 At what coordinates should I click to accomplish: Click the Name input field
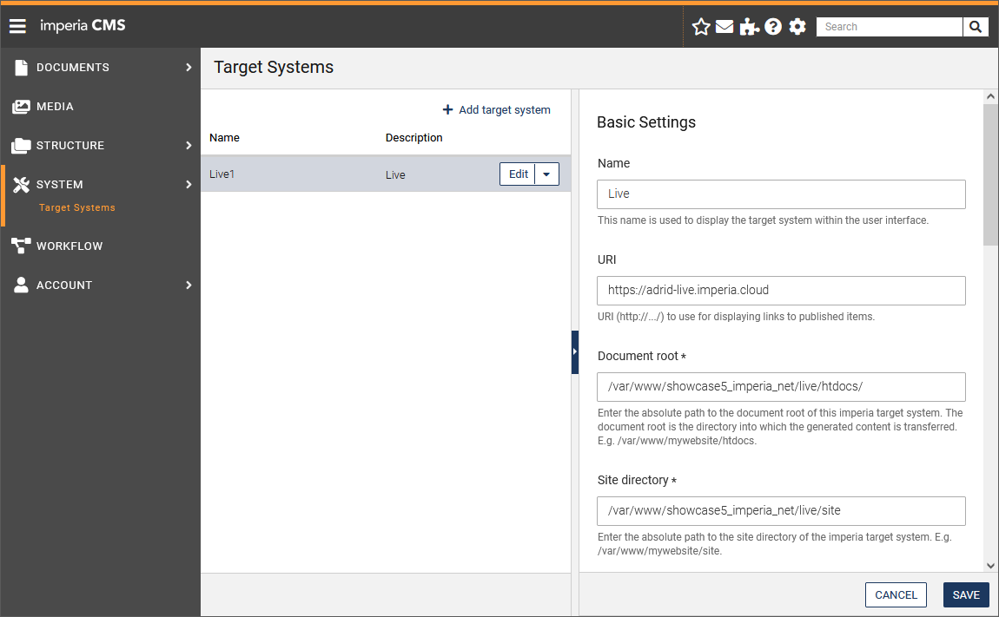781,194
